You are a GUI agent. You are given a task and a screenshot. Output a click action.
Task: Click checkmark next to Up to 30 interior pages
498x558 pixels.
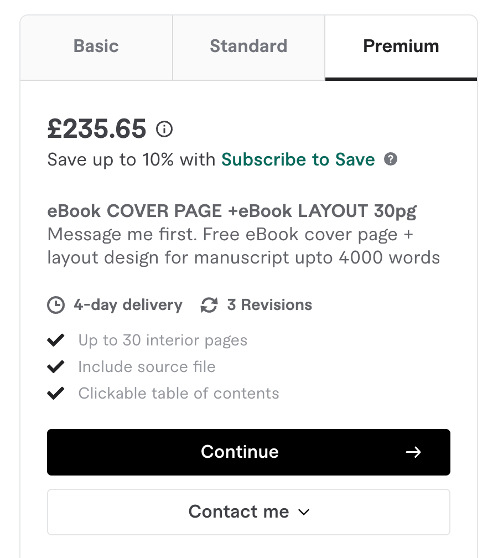[56, 340]
